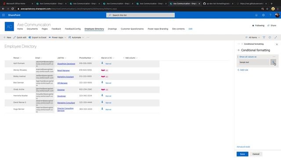This screenshot has height=158, width=281.
Task: Open the user profile avatar
Action: pos(277,15)
